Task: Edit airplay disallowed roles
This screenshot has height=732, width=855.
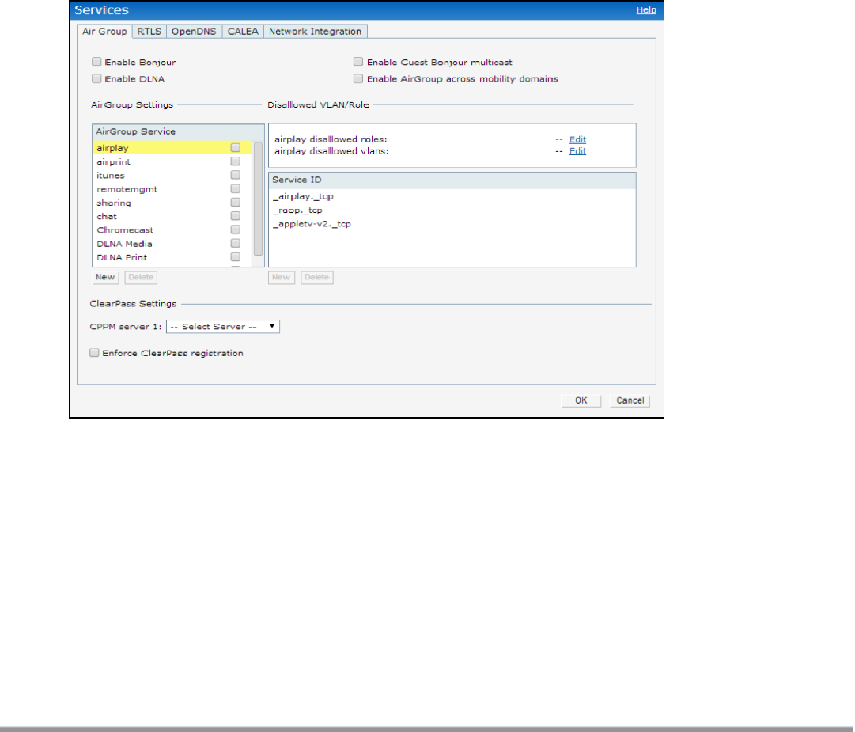Action: point(577,139)
